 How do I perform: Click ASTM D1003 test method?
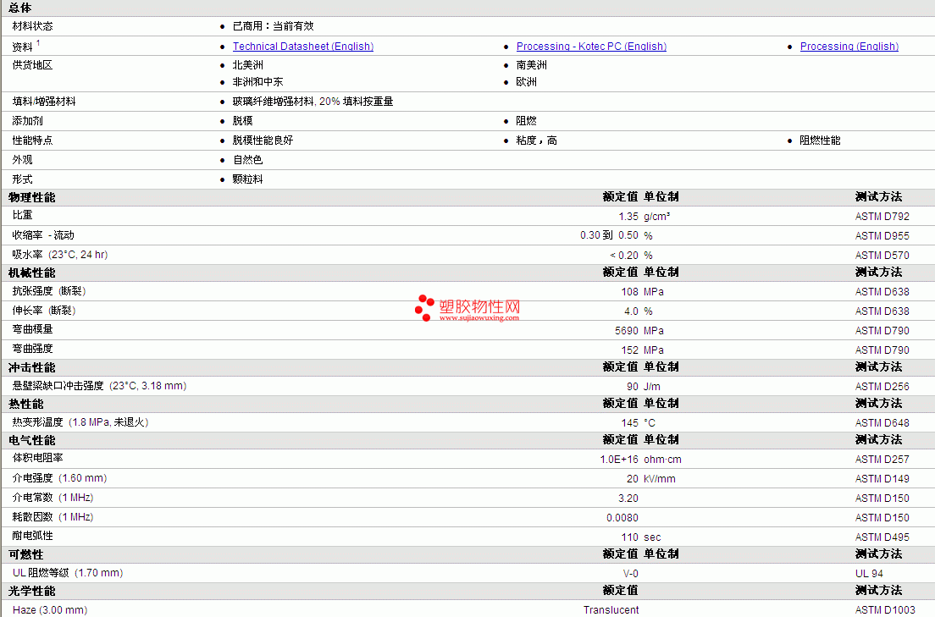click(885, 610)
